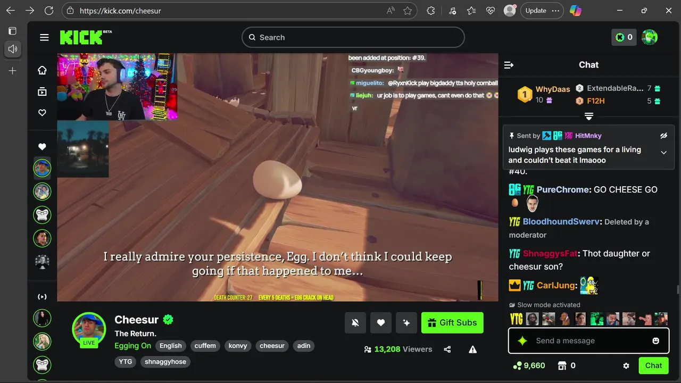Open tab actions menu icon
681x383 pixels.
click(13, 31)
